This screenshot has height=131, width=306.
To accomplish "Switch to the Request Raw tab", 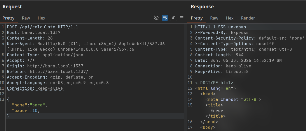I will pos(26,18).
